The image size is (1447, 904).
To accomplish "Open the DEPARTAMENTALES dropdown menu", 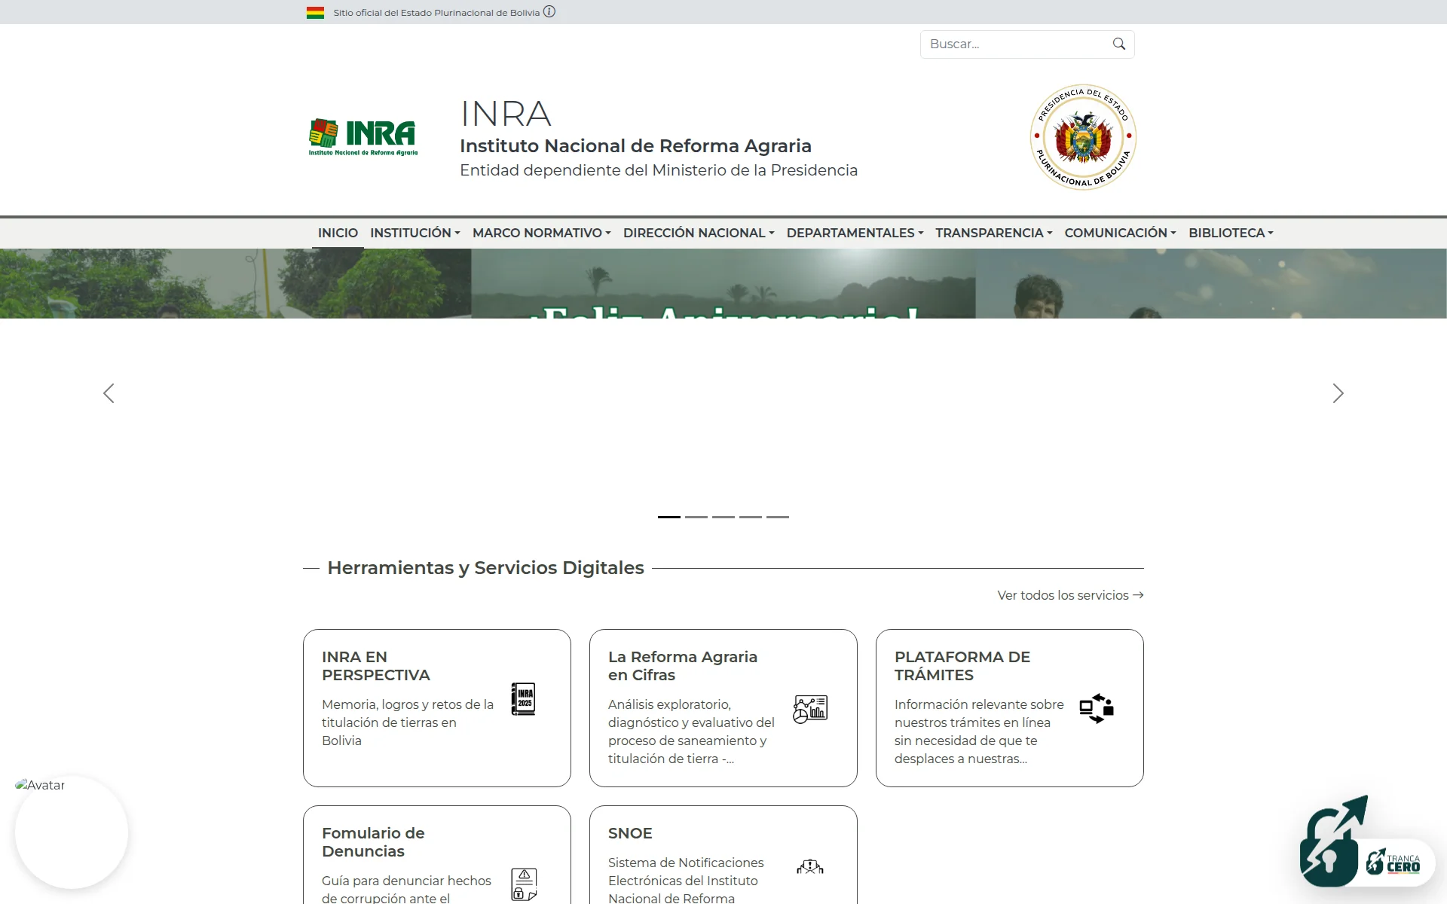I will point(855,233).
